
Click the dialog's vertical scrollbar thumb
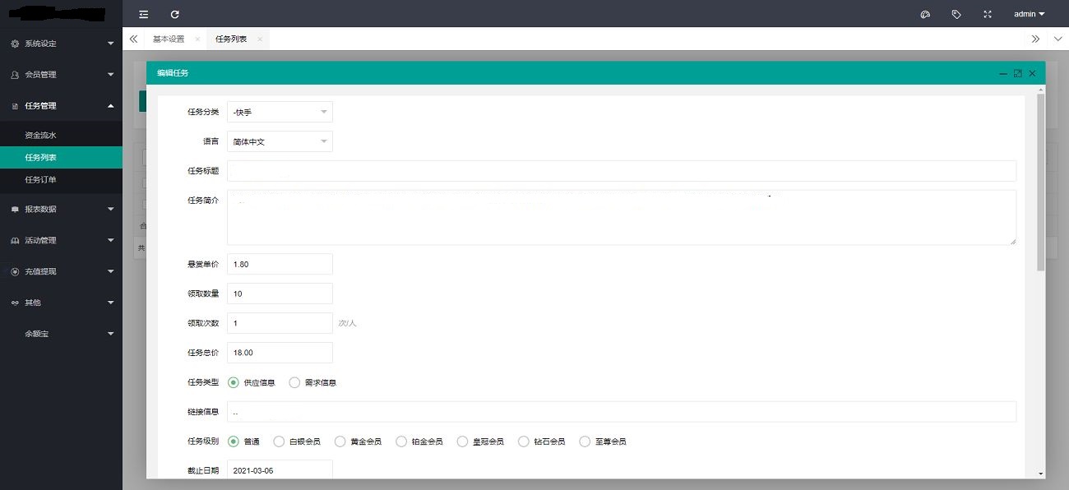click(x=1041, y=182)
